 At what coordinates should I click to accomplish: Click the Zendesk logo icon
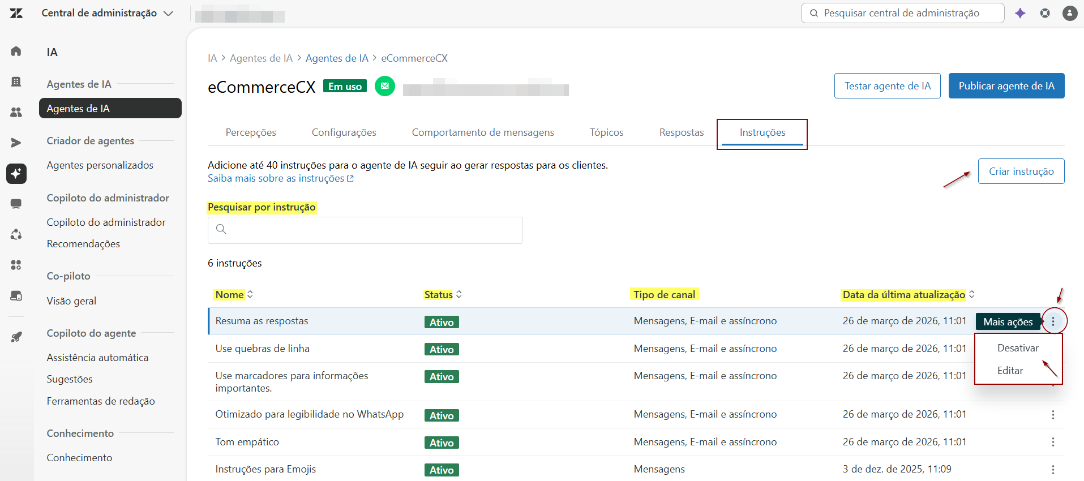point(16,13)
